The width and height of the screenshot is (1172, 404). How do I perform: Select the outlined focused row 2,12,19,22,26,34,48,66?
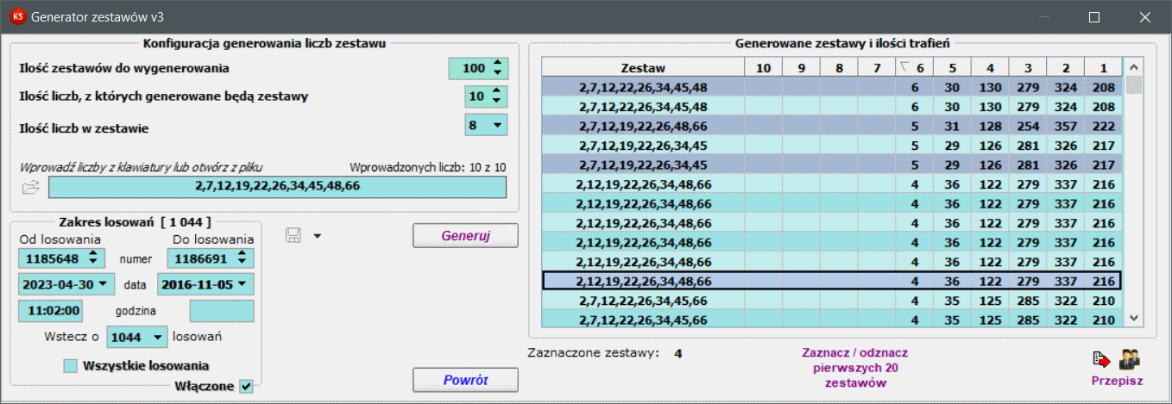pyautogui.click(x=832, y=281)
